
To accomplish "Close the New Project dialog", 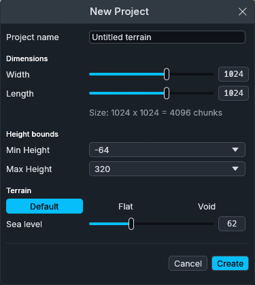I will pyautogui.click(x=242, y=12).
